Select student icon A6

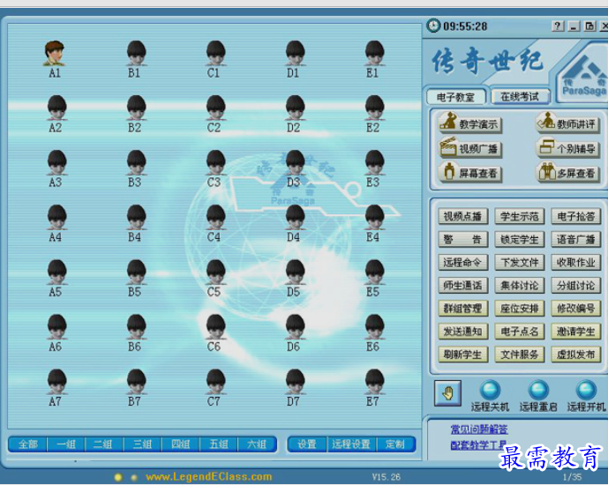(x=56, y=327)
